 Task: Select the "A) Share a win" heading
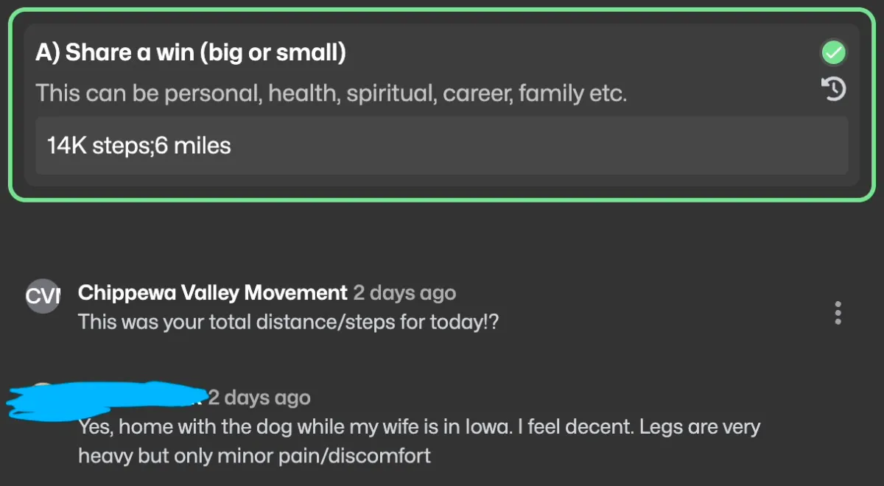[x=190, y=53]
